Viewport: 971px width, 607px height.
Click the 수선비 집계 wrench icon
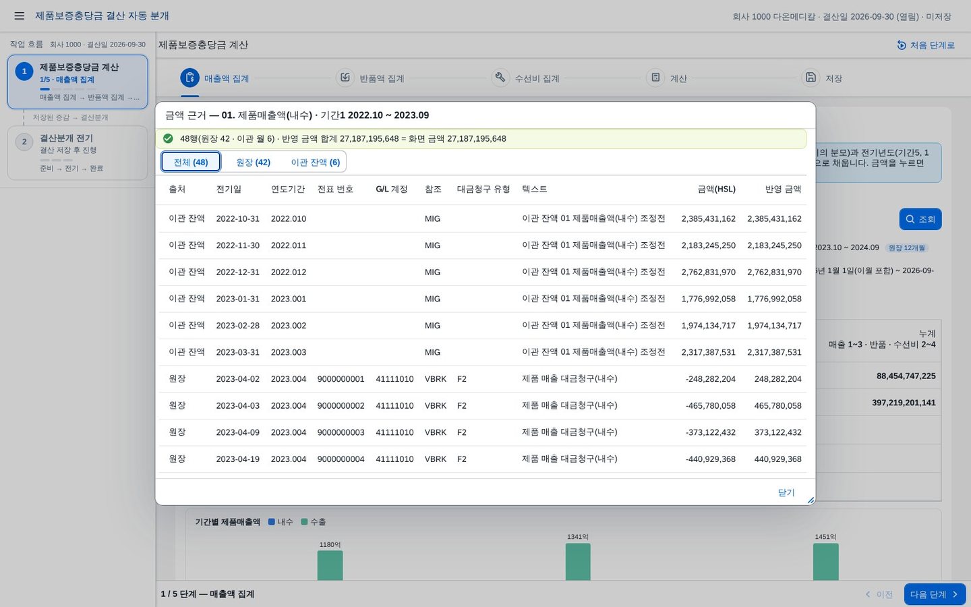500,78
